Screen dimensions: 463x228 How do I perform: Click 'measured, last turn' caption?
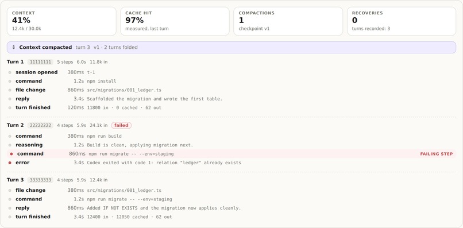pyautogui.click(x=147, y=29)
